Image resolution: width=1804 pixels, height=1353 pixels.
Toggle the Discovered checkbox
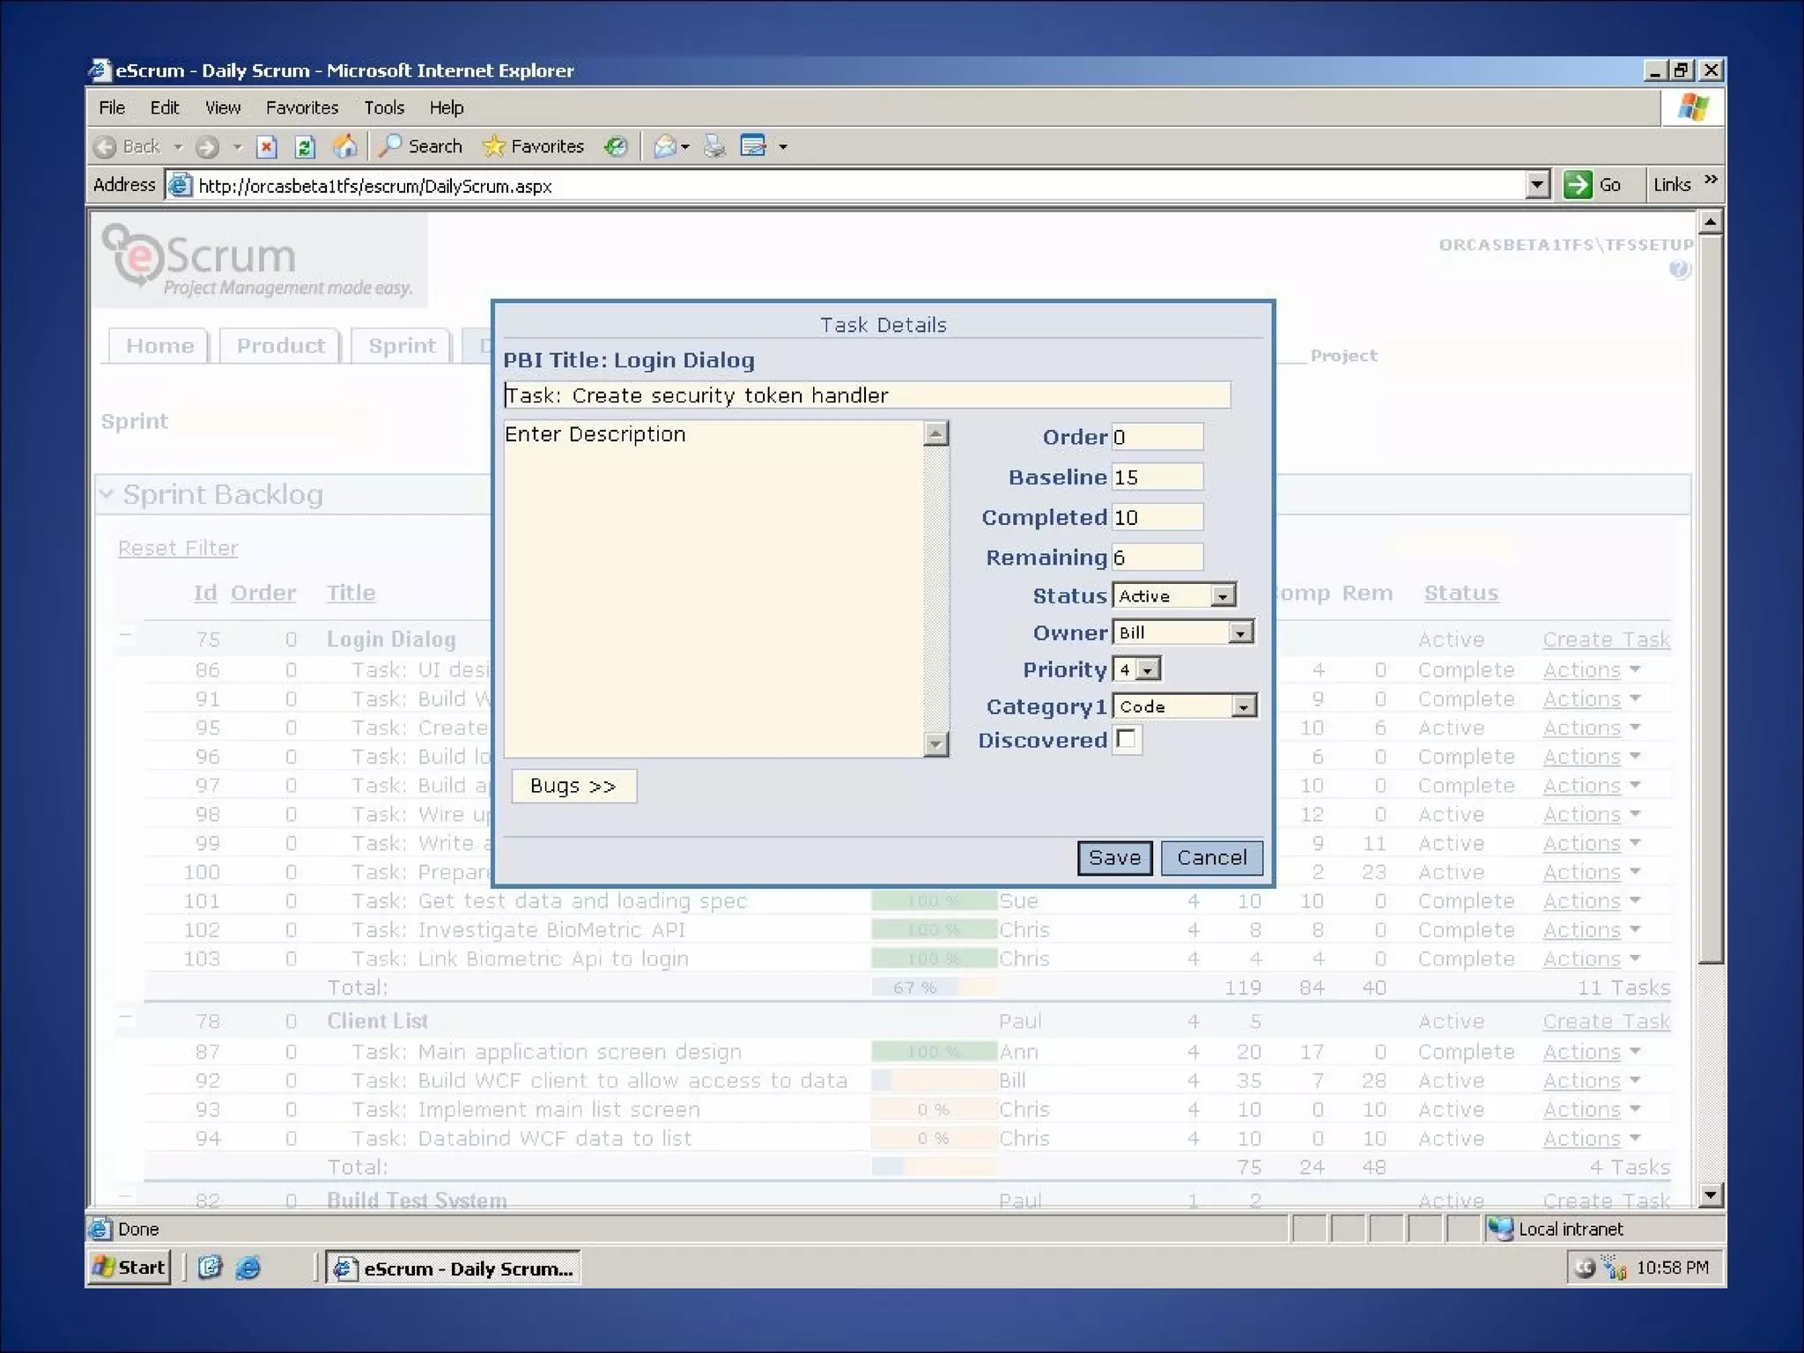[1126, 739]
